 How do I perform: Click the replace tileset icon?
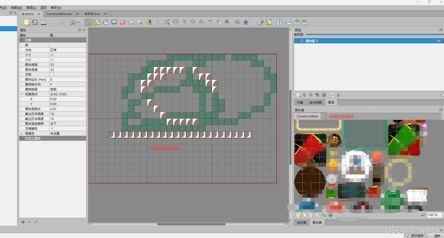pyautogui.click(x=324, y=215)
